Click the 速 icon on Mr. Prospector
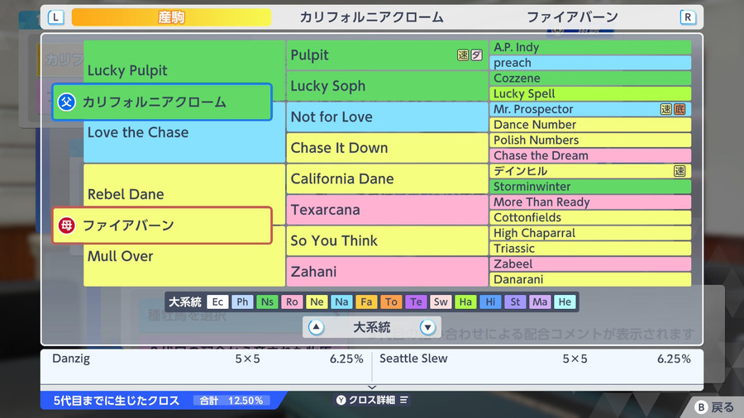744x418 pixels. pos(666,109)
